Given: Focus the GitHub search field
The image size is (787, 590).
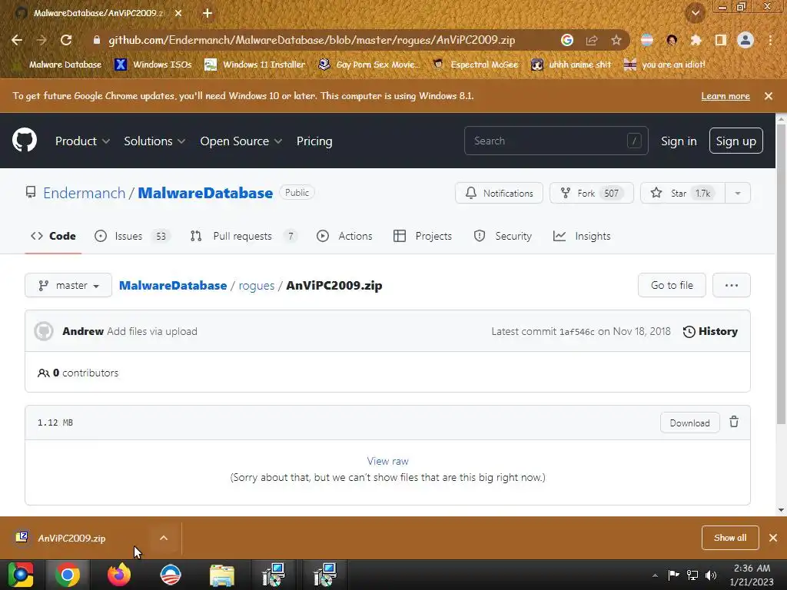Looking at the screenshot, I should click(556, 141).
